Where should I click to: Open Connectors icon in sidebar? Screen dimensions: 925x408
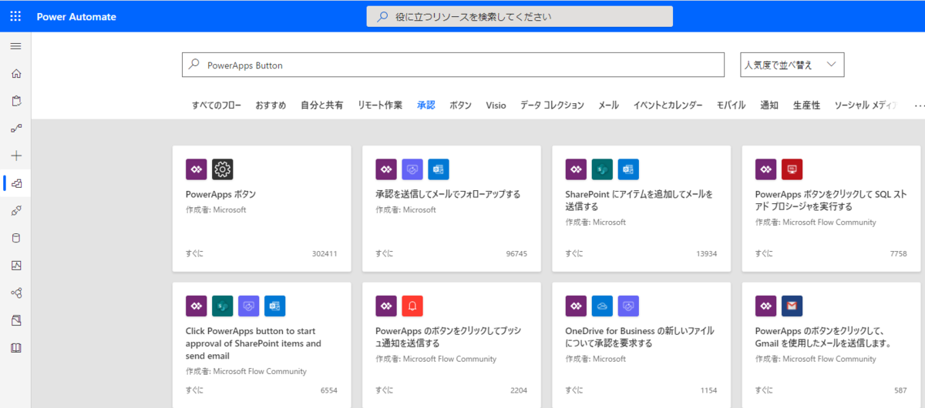tap(16, 210)
